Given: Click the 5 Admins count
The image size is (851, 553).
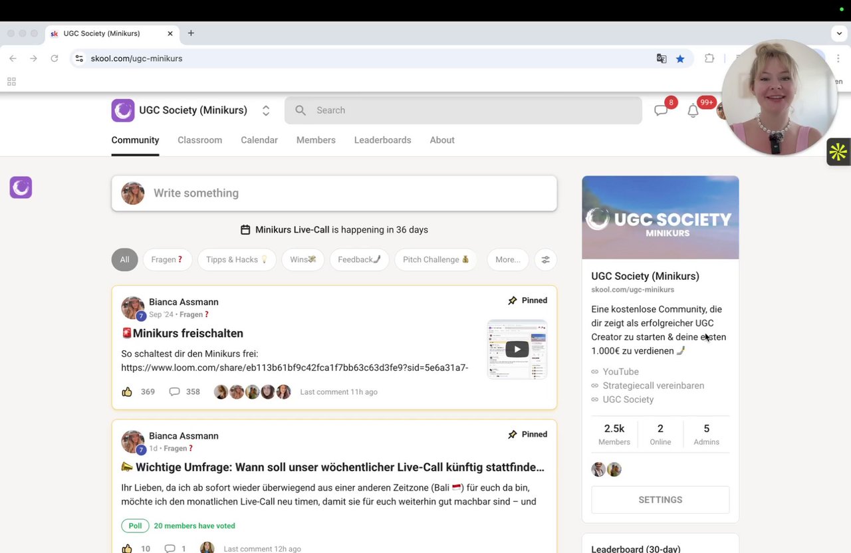Looking at the screenshot, I should pyautogui.click(x=706, y=435).
